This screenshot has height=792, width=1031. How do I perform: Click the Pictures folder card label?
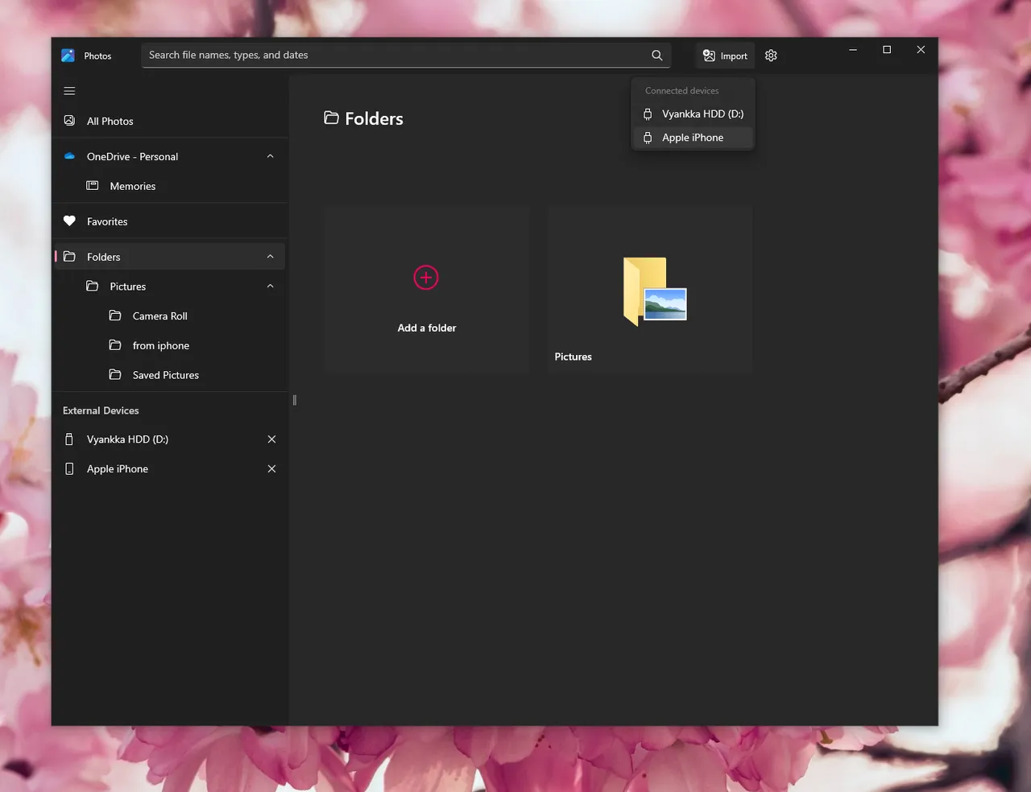pyautogui.click(x=573, y=357)
